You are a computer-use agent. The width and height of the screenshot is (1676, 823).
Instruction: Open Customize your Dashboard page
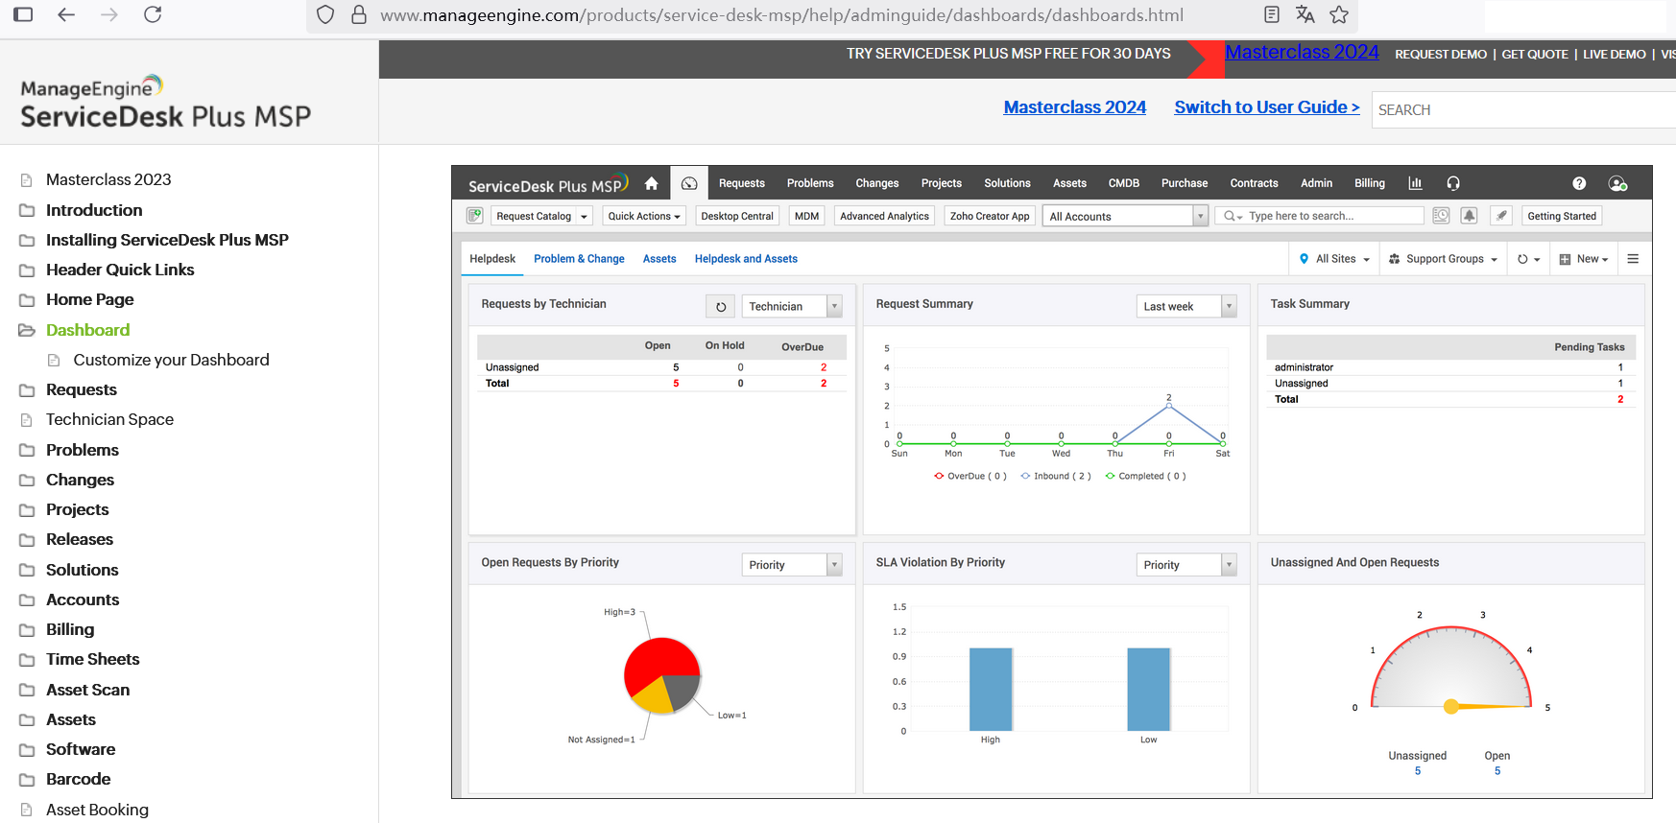[171, 360]
